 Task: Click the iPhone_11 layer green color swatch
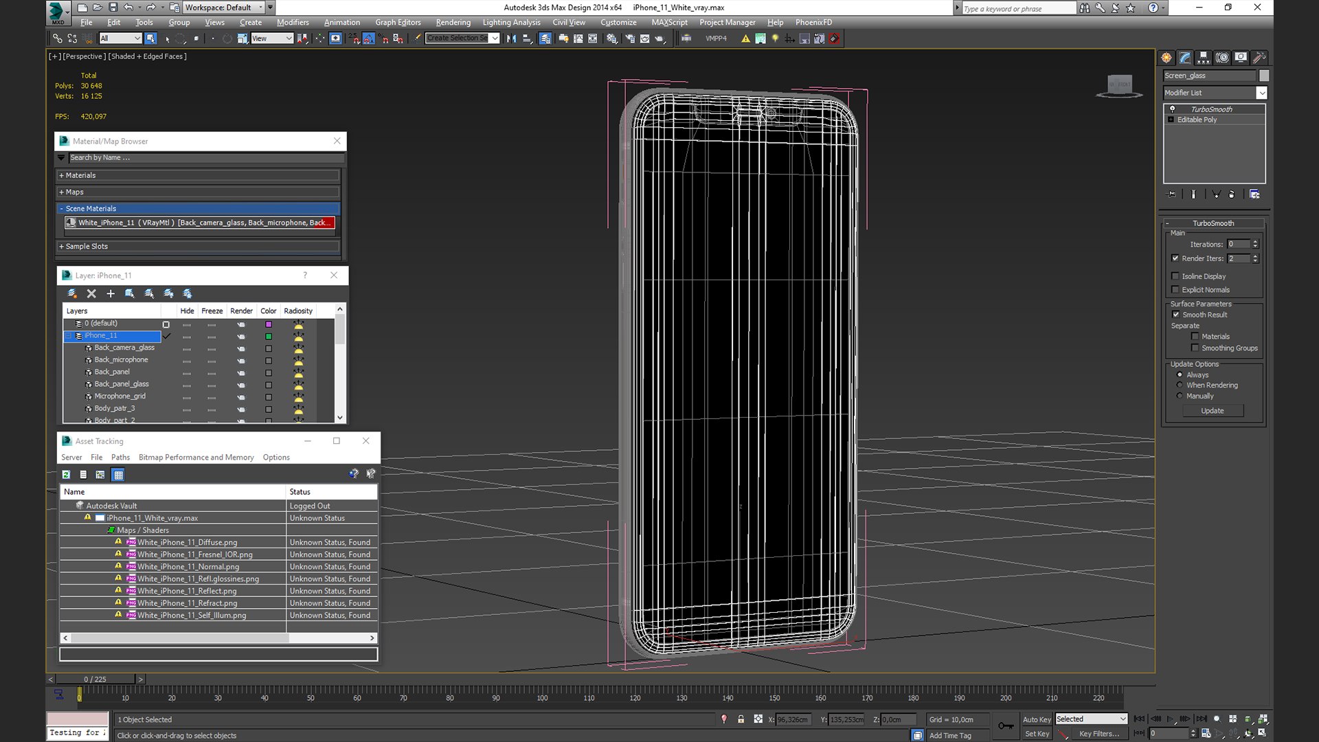pos(269,337)
